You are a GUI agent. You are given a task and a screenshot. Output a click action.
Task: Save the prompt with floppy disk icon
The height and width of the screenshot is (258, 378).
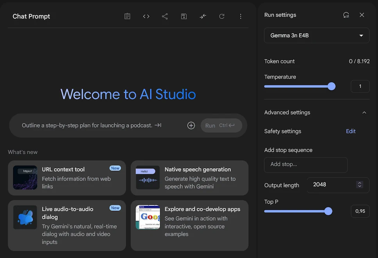[x=184, y=16]
